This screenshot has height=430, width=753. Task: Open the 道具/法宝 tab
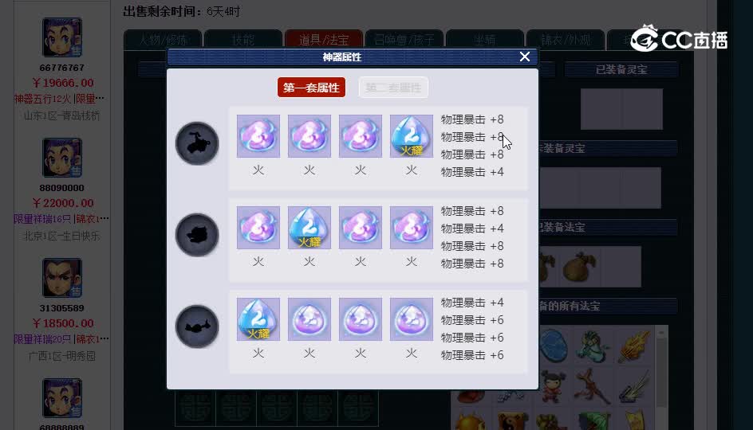324,39
